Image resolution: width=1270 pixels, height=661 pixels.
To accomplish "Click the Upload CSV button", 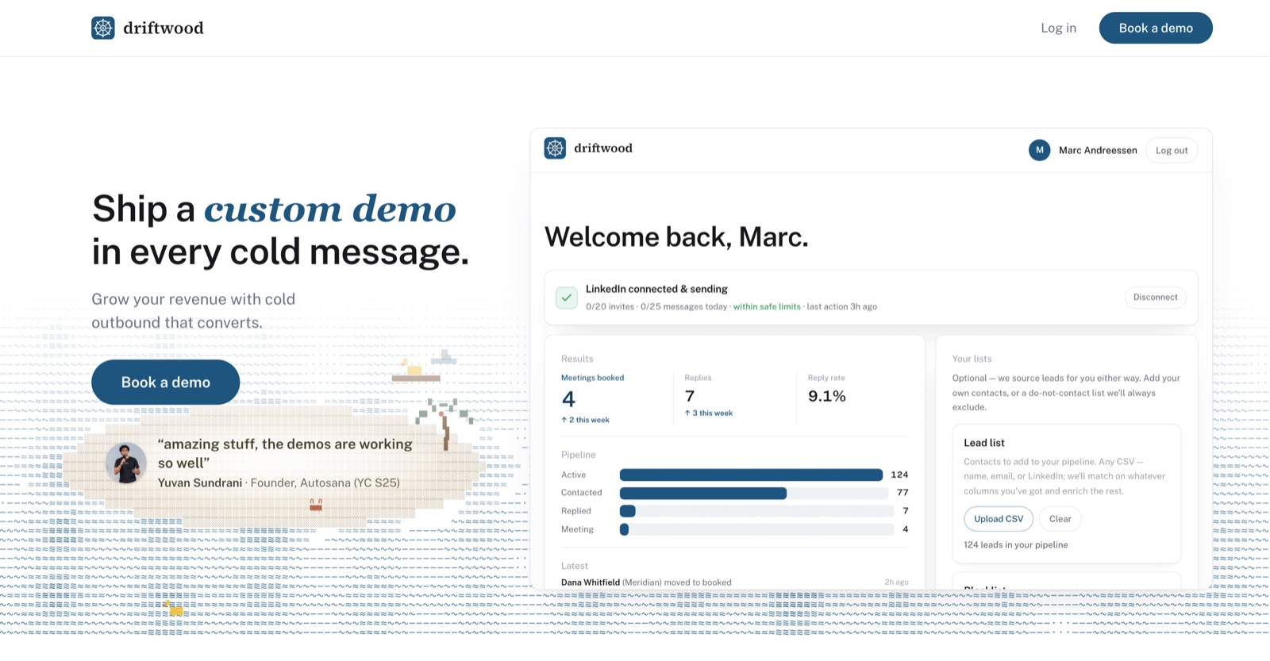I will [999, 519].
